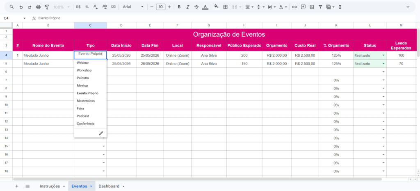
Task: Open text wrapping dropdown
Action: click(x=272, y=7)
